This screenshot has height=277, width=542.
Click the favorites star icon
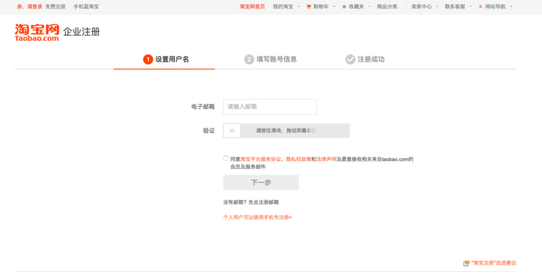click(344, 7)
